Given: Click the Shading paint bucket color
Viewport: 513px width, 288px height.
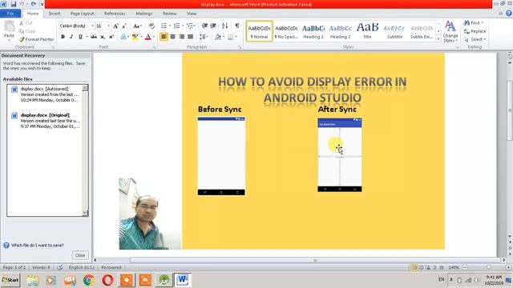Looking at the screenshot, I should click(x=217, y=37).
